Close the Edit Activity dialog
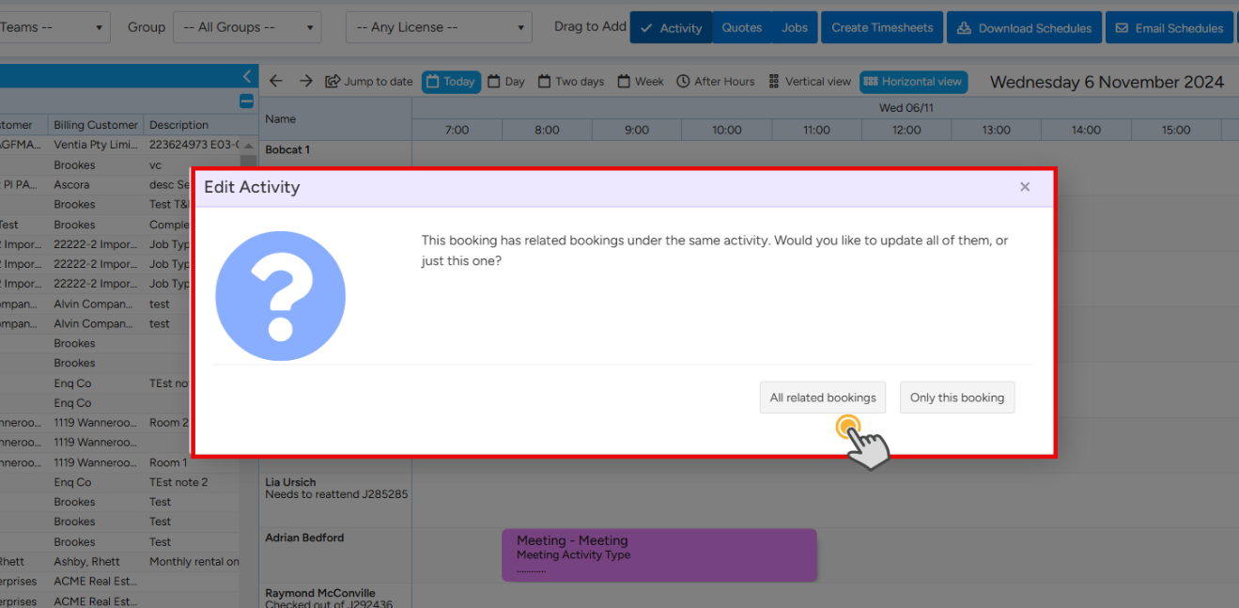 (x=1025, y=187)
